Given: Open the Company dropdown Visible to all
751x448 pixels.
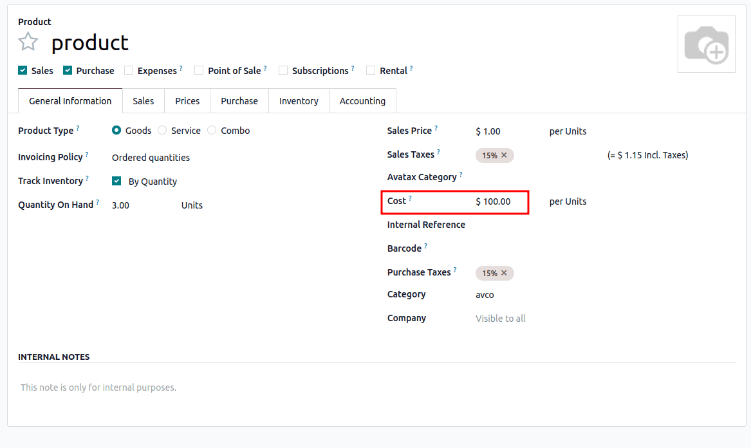Looking at the screenshot, I should coord(501,319).
